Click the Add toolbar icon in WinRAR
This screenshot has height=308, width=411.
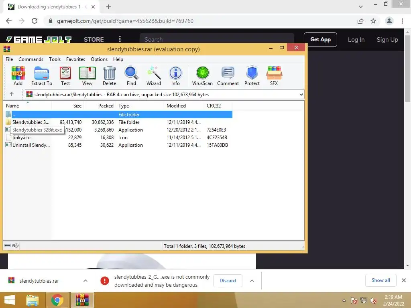point(18,76)
